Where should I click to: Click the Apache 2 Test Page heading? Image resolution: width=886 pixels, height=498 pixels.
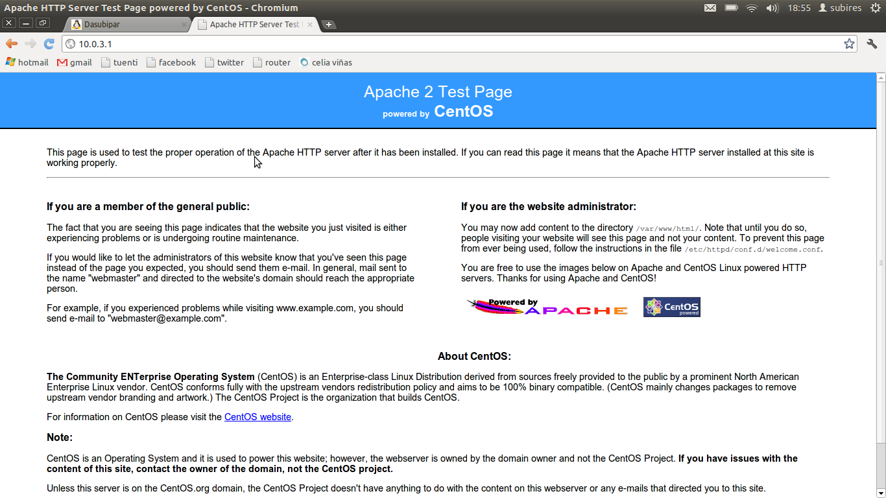438,92
